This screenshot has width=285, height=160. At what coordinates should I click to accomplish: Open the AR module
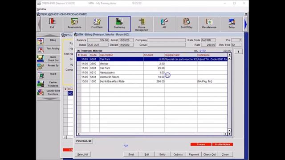pos(164,24)
